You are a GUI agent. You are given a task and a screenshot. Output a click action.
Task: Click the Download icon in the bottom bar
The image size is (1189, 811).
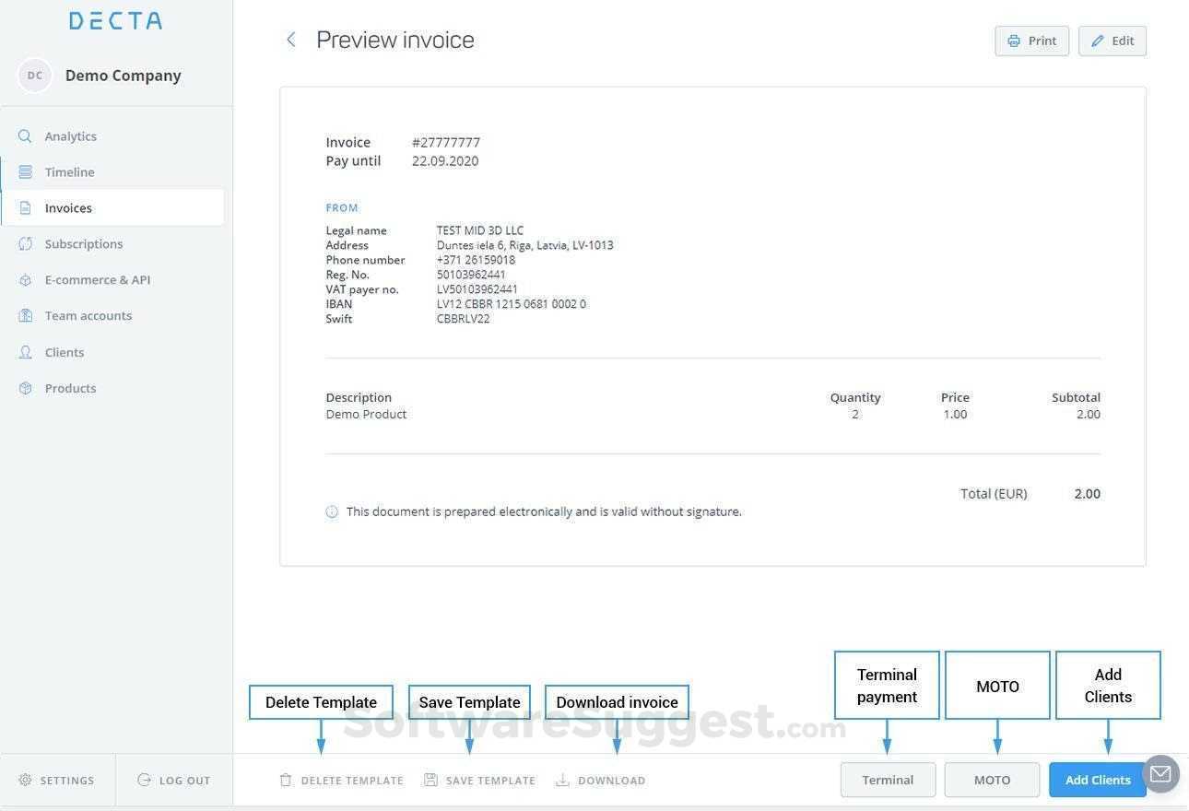click(562, 780)
